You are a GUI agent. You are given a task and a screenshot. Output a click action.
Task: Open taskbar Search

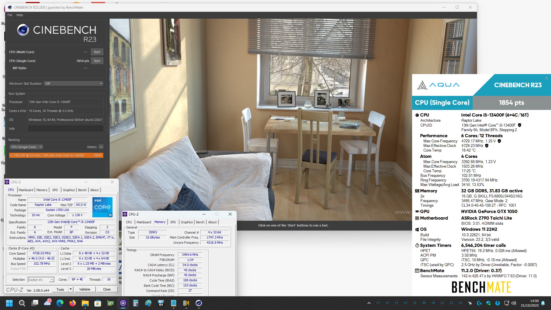click(22, 303)
